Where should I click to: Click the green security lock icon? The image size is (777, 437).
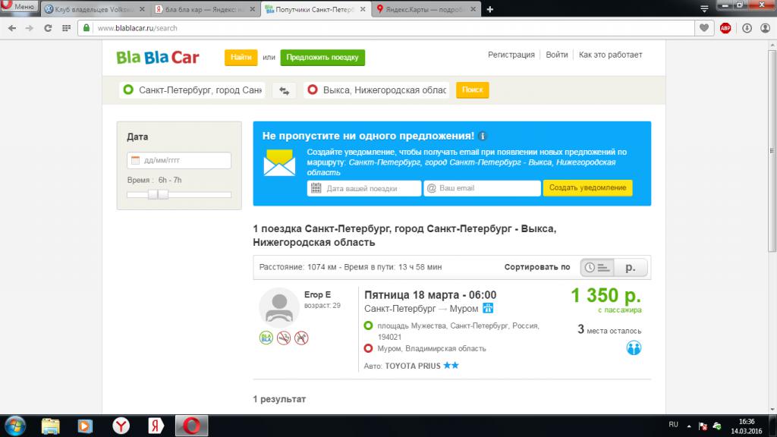(x=87, y=28)
